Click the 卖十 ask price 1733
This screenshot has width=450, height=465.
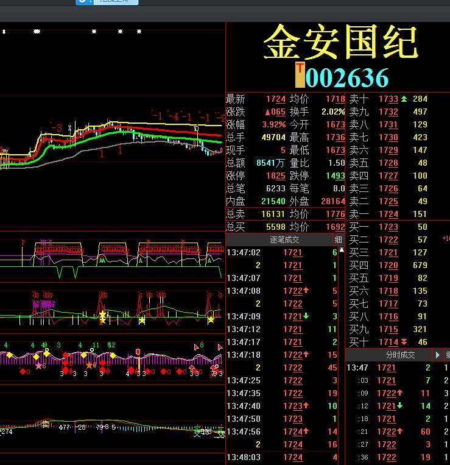(x=388, y=99)
